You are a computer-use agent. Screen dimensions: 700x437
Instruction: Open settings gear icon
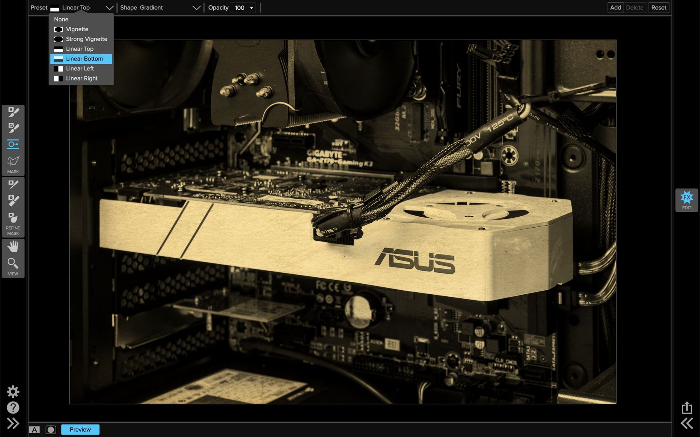[13, 391]
